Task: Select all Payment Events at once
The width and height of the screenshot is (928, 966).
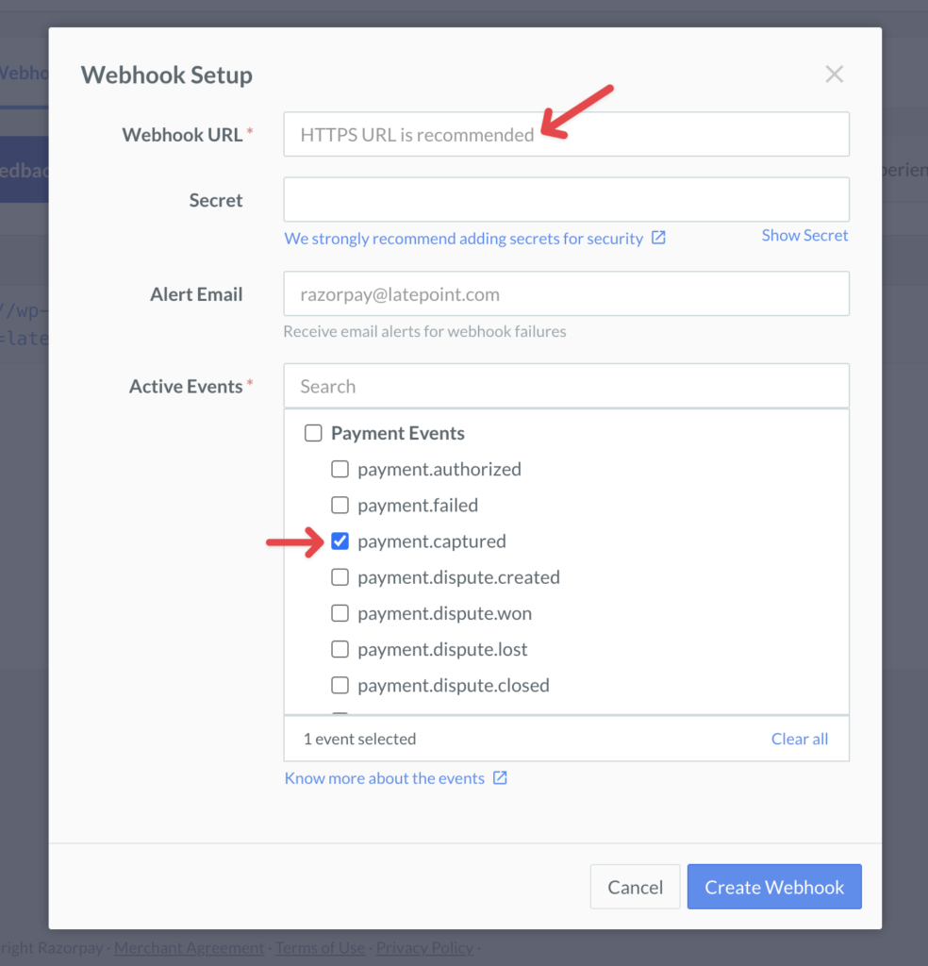Action: coord(313,433)
